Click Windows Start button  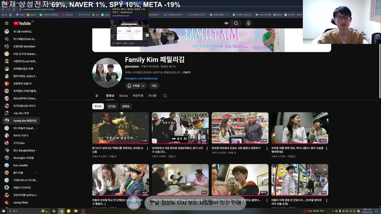3,211
